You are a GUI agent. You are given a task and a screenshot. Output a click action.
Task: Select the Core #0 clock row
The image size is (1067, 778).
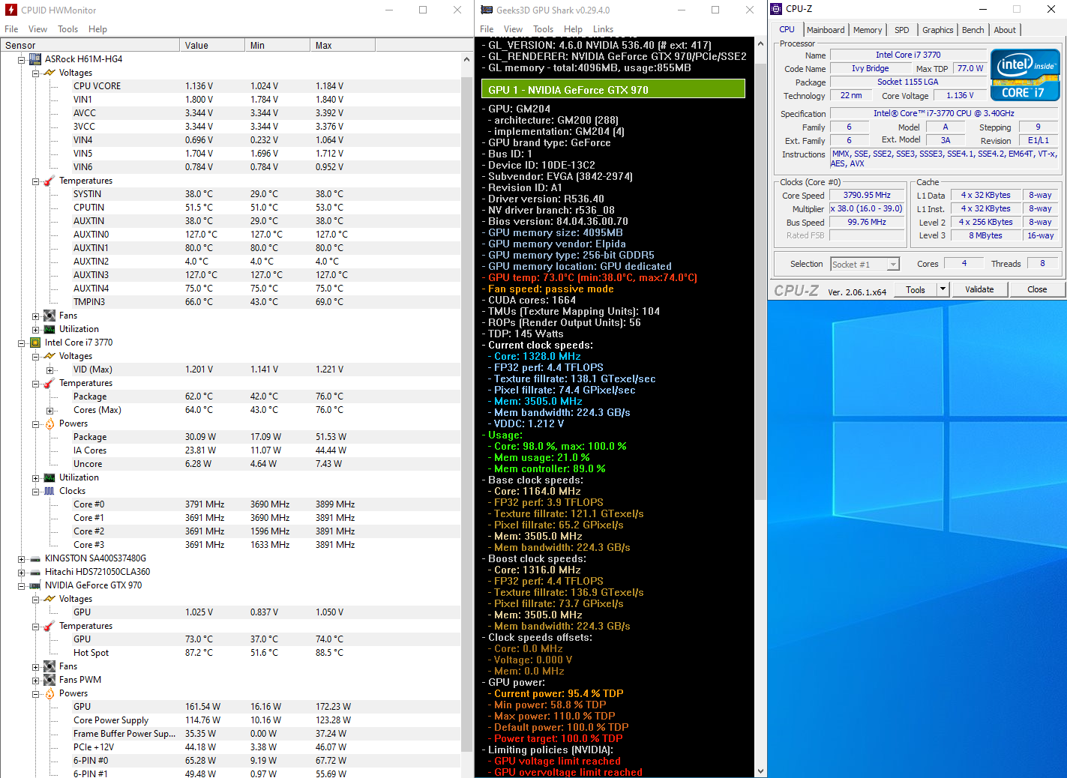230,504
